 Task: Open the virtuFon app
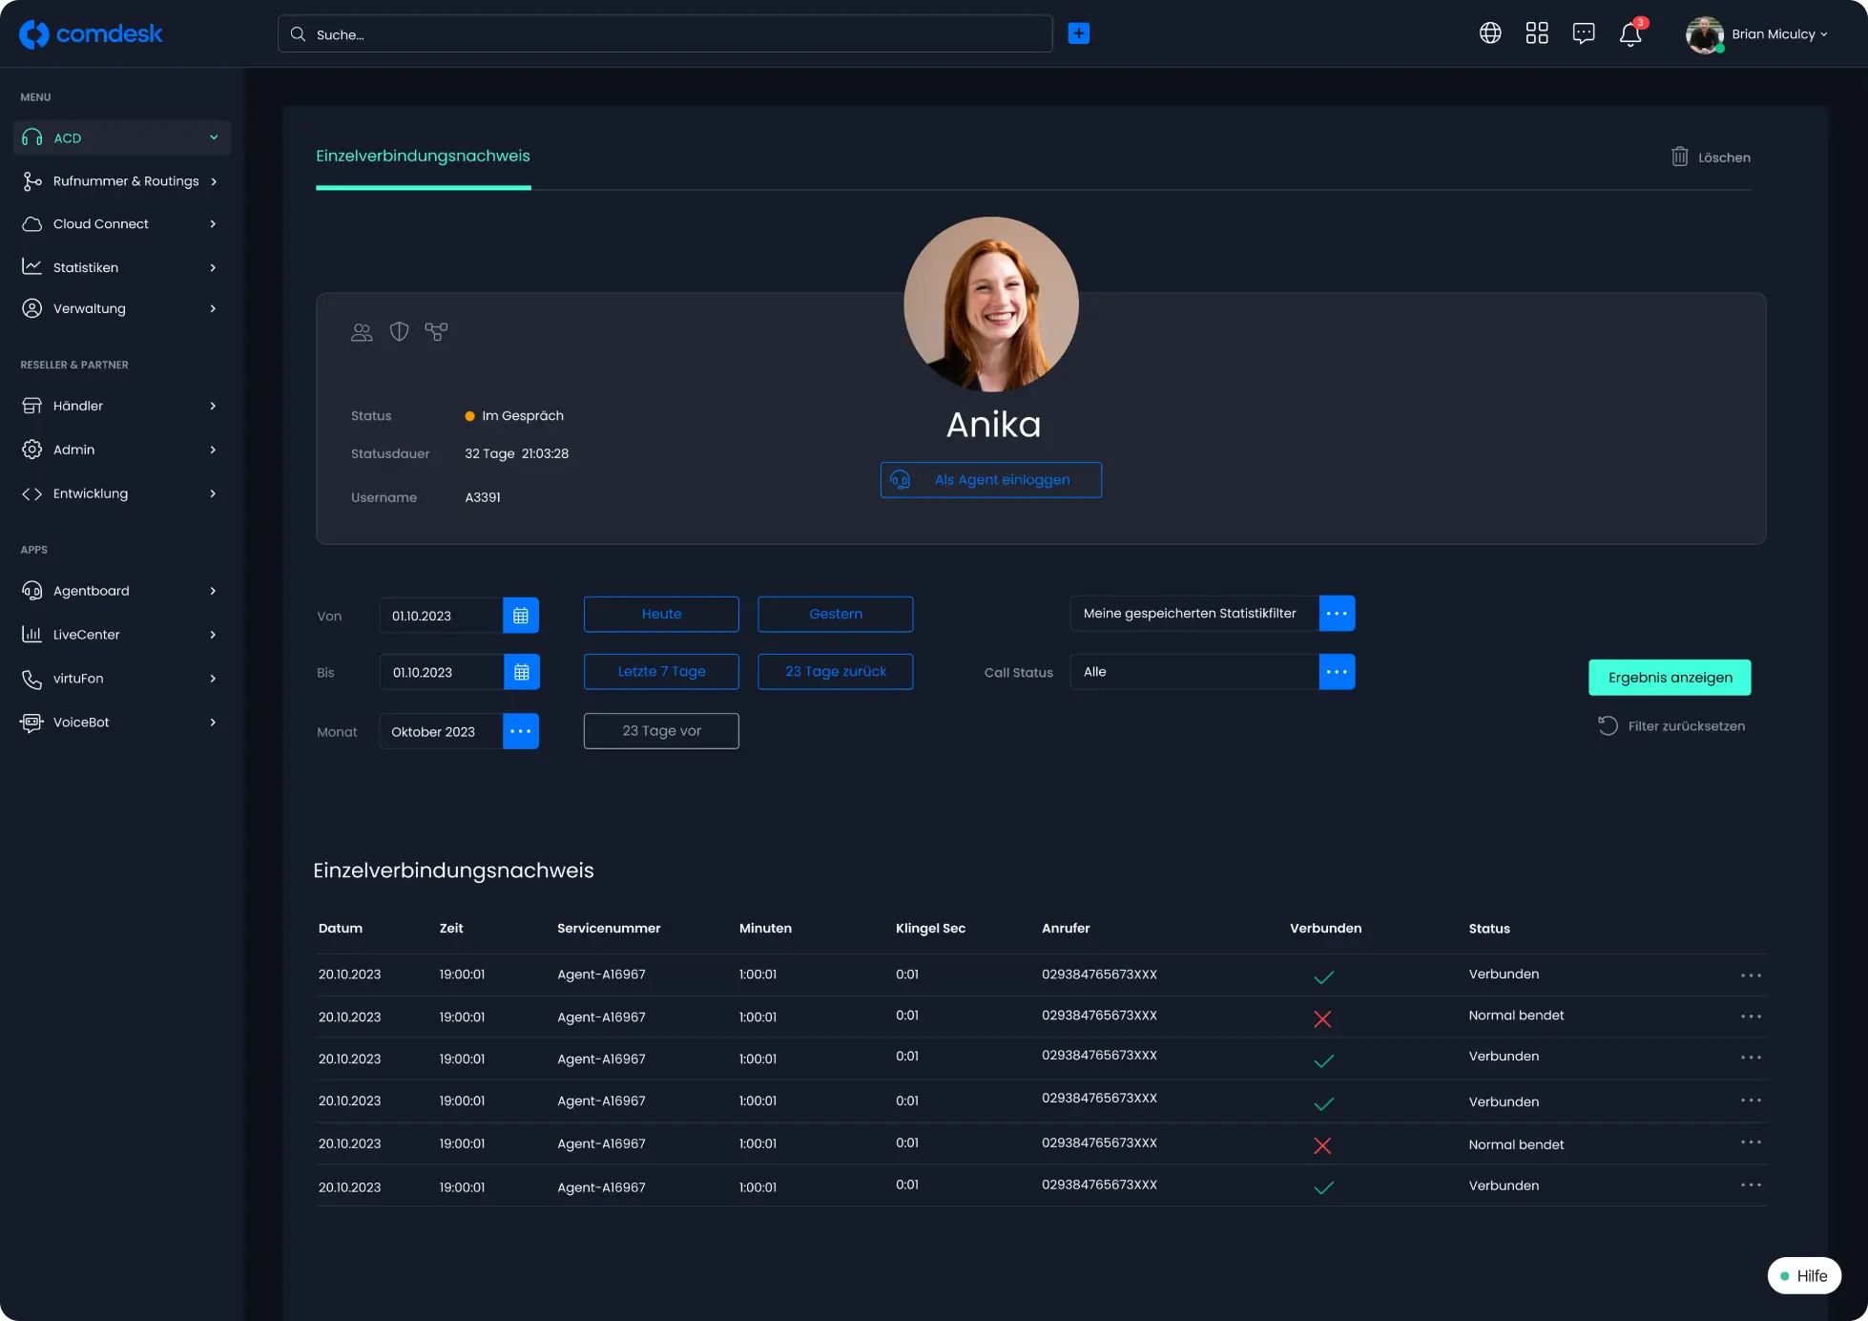point(121,679)
